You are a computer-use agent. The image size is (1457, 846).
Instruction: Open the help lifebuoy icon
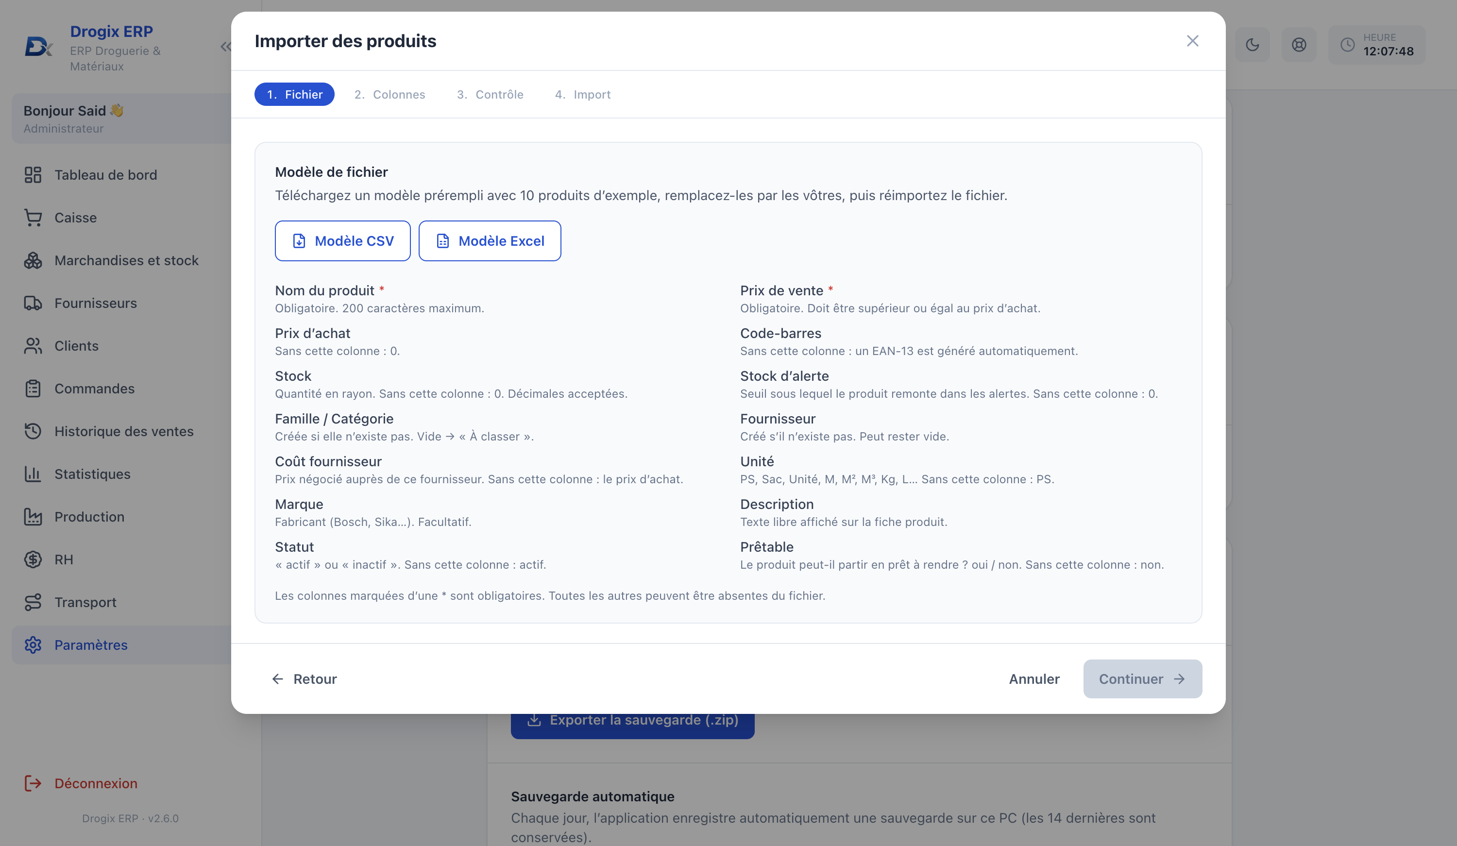[1299, 45]
